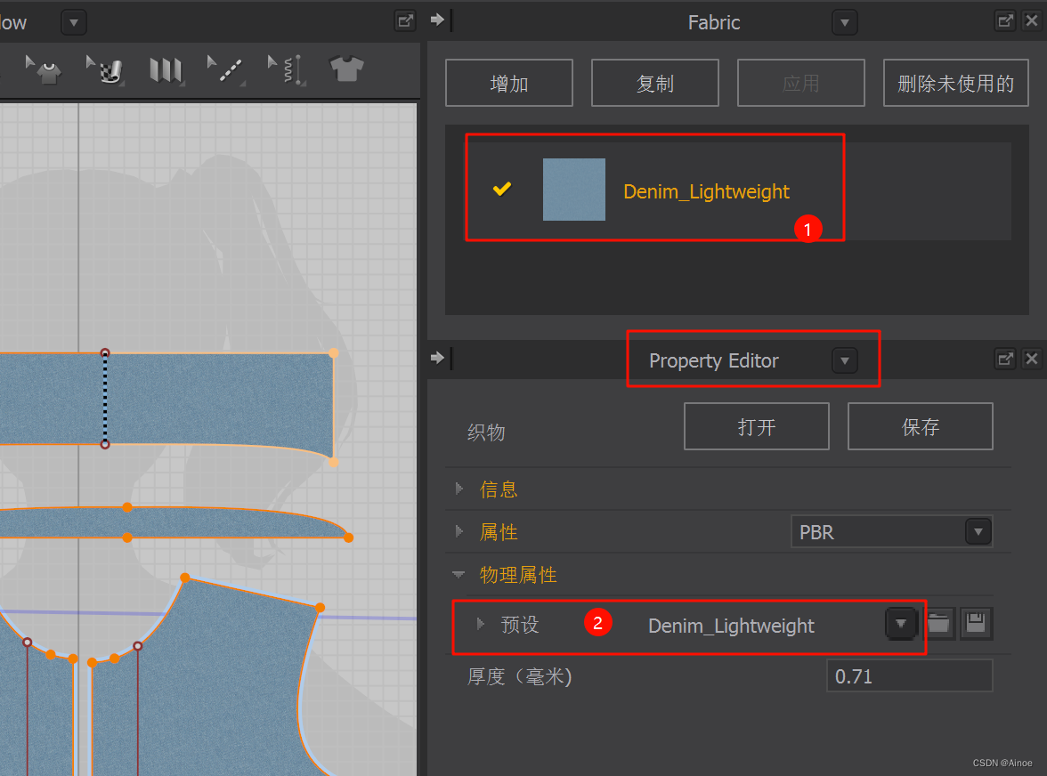Open the PBR material type dropdown
1047x776 pixels.
click(978, 531)
